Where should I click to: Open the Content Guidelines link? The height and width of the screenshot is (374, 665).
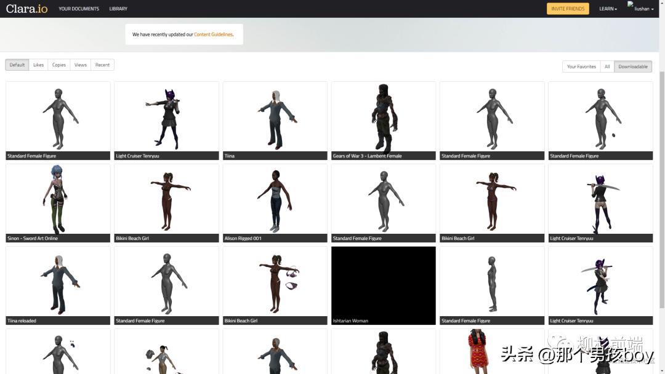point(213,34)
